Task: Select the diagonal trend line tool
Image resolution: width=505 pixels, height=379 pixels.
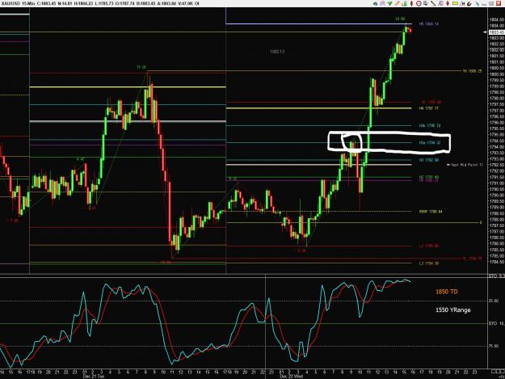Action: [433, 3]
